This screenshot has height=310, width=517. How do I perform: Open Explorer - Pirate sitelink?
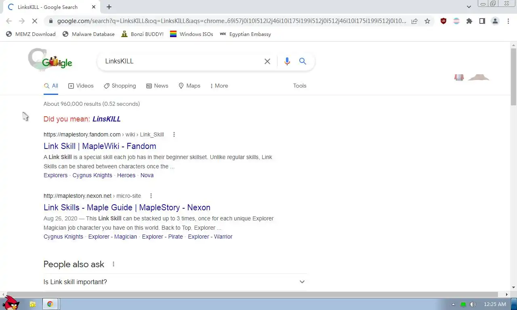click(x=162, y=237)
